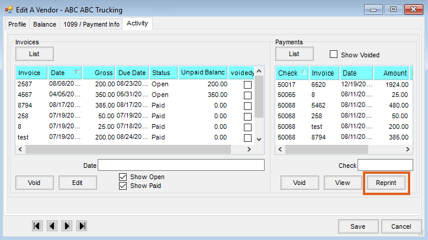Select invoice 2587 row

[x=135, y=84]
